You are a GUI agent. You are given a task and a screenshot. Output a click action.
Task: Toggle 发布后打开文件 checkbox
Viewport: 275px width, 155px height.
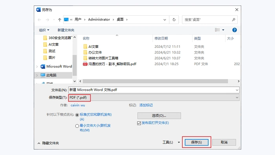139,123
